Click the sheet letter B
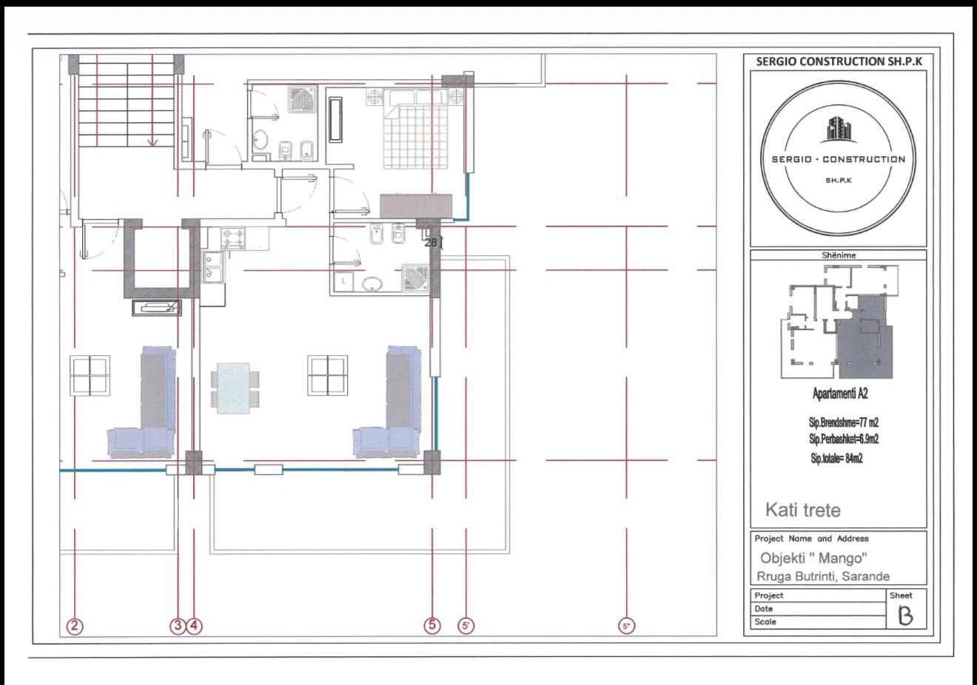This screenshot has width=977, height=685. coord(905,615)
